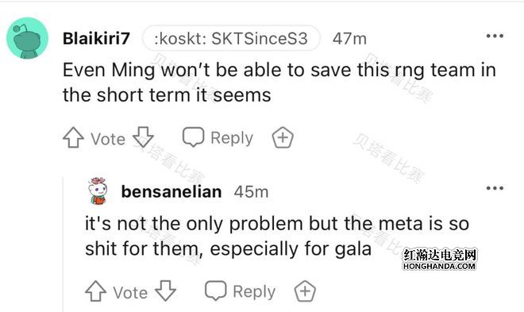Click the Reply label under bensanelian's comment
This screenshot has height=312, width=524.
[x=254, y=291]
